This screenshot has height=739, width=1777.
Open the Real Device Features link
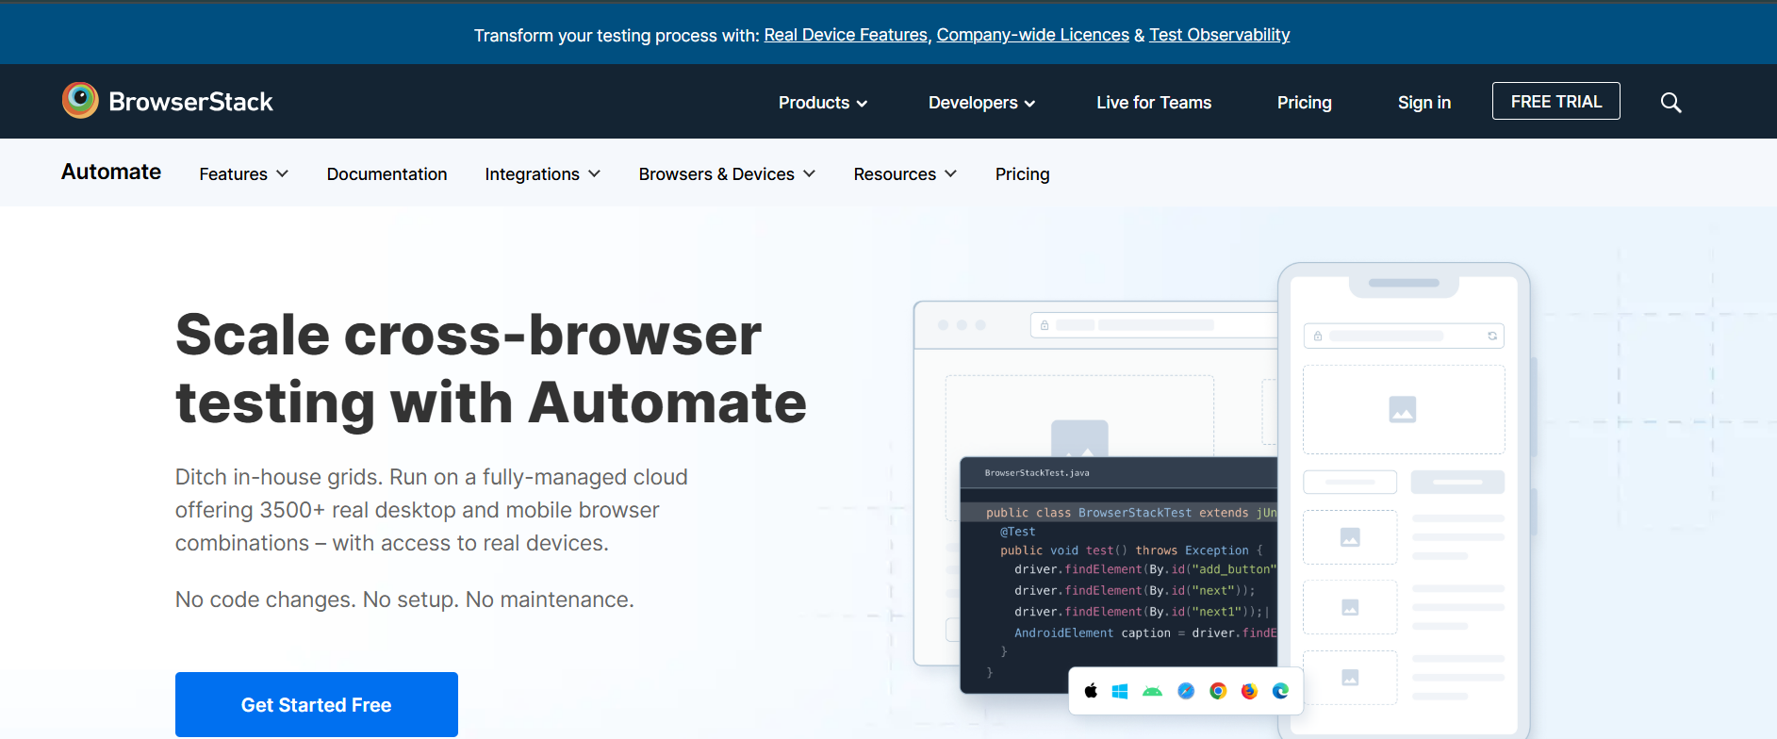point(846,35)
